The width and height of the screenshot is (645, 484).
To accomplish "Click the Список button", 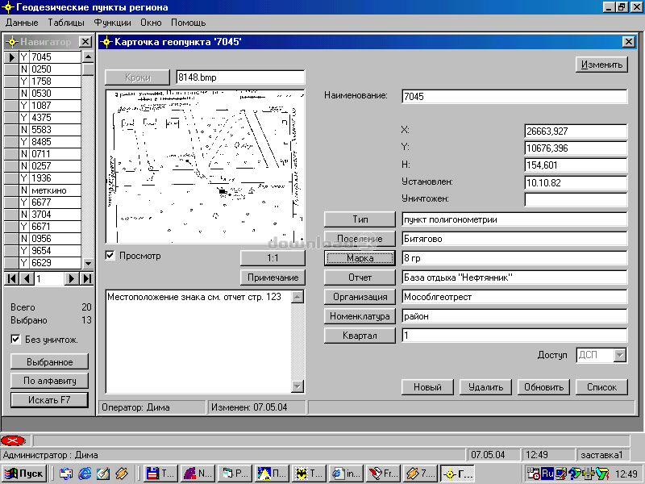I will click(601, 387).
